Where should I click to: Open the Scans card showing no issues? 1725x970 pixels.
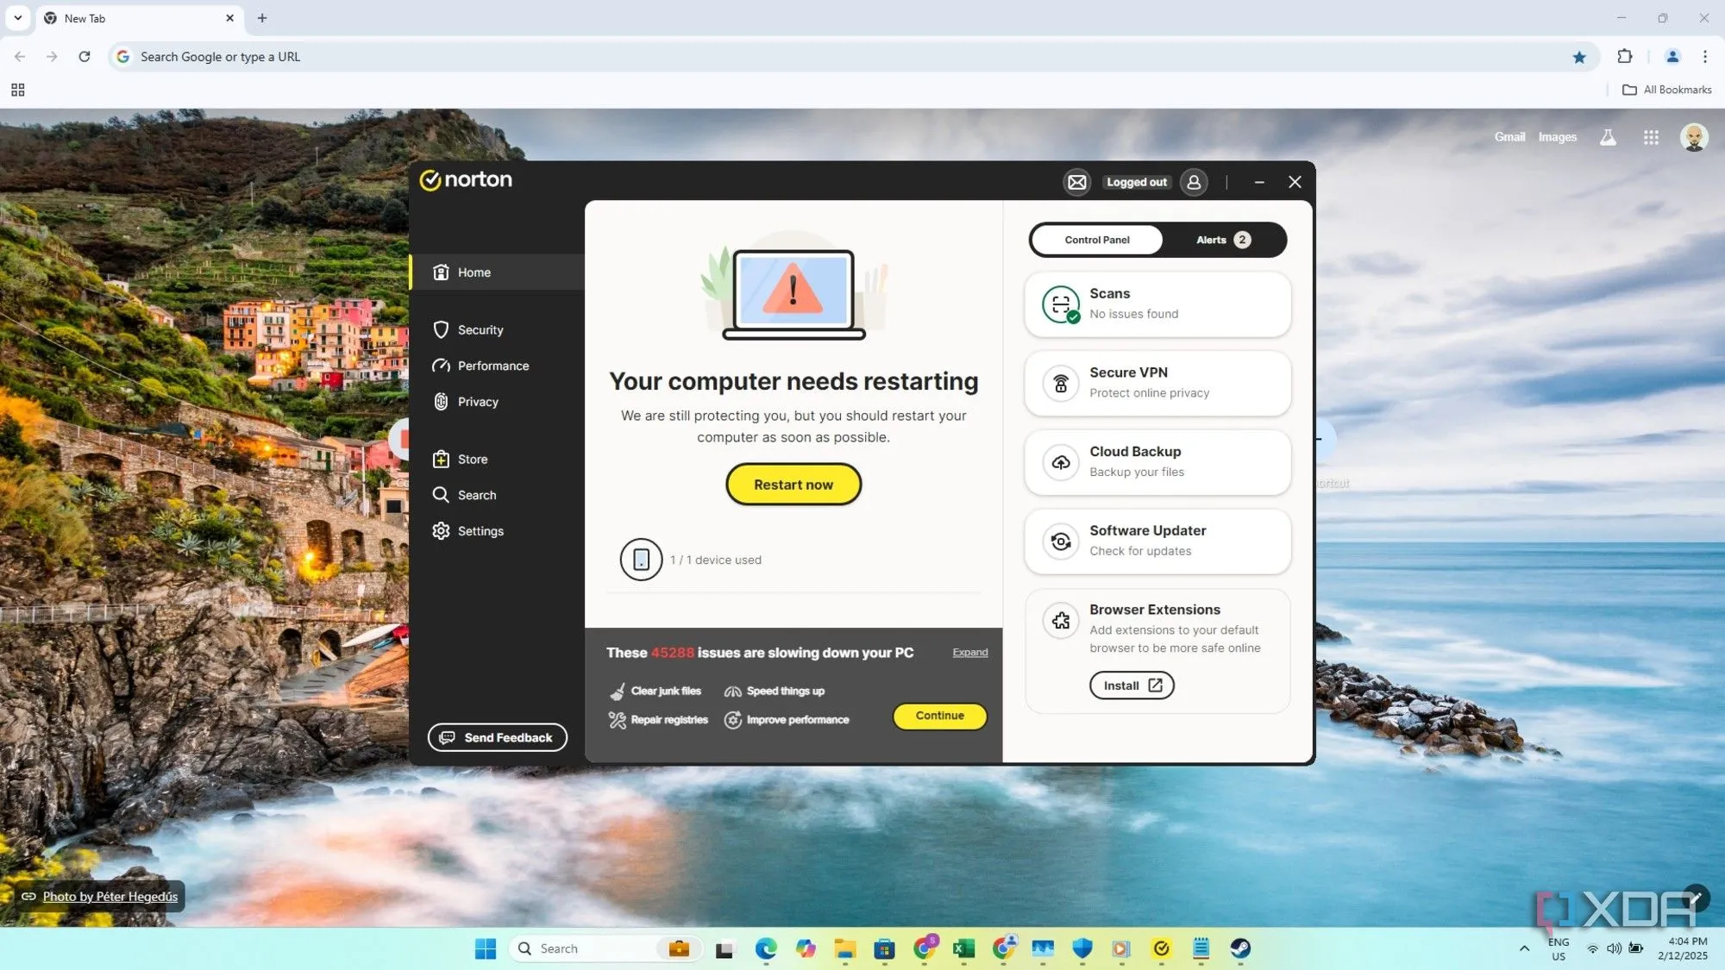(1157, 304)
